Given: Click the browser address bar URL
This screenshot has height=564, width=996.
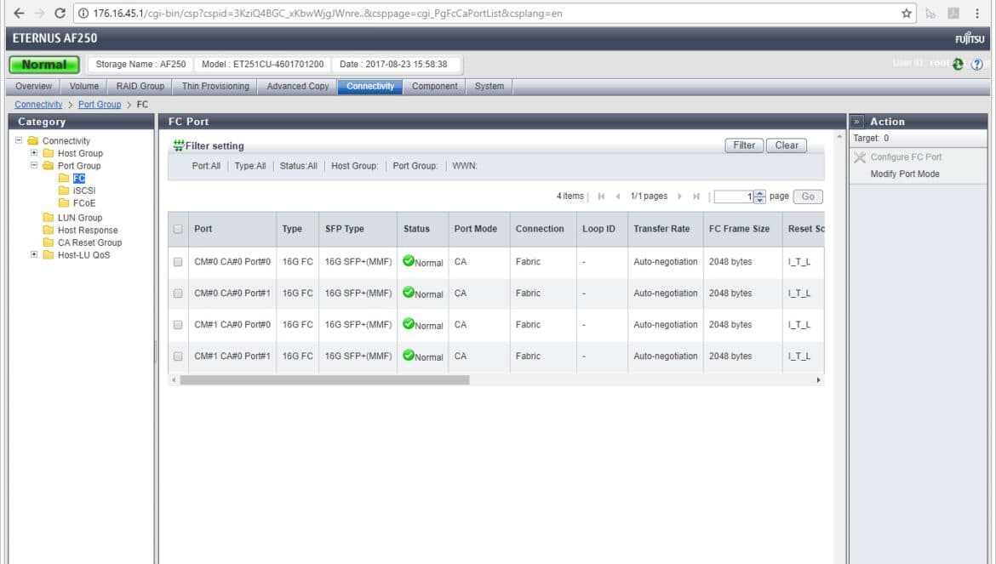Looking at the screenshot, I should pos(328,14).
